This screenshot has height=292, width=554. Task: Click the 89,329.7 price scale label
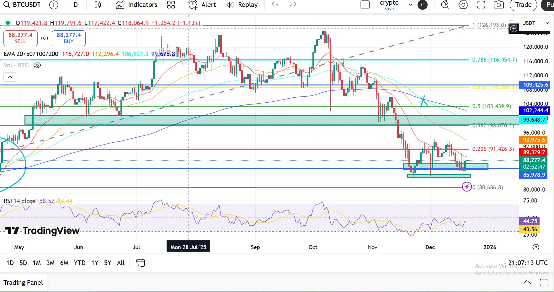534,152
